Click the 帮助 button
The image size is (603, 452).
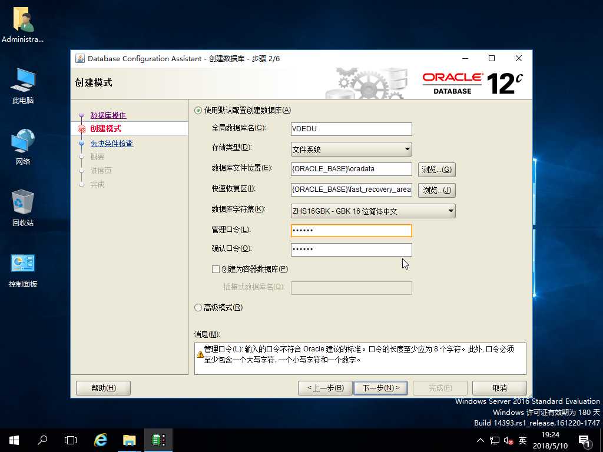tap(104, 388)
